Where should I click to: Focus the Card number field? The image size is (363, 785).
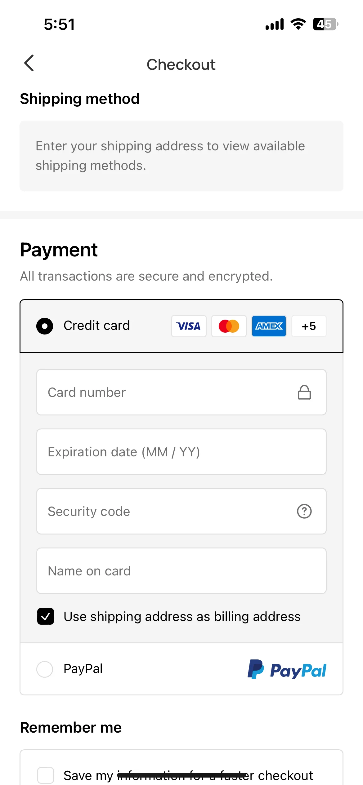[181, 392]
